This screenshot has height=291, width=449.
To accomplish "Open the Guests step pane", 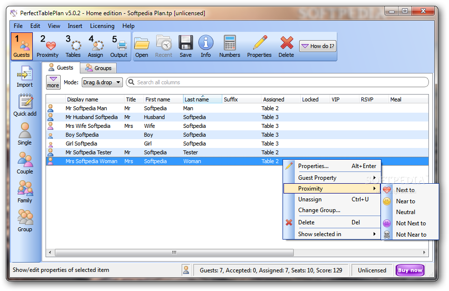I will pos(22,46).
